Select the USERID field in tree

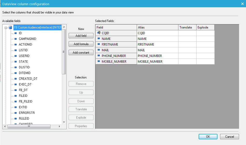click(24, 56)
